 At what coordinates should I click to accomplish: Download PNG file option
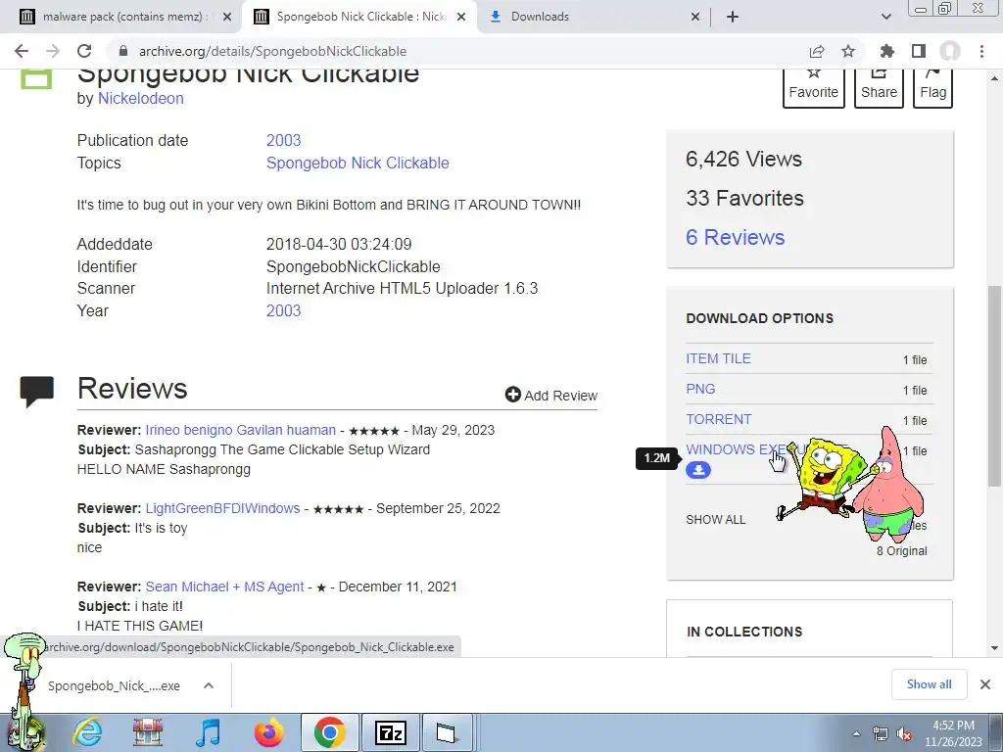click(700, 389)
